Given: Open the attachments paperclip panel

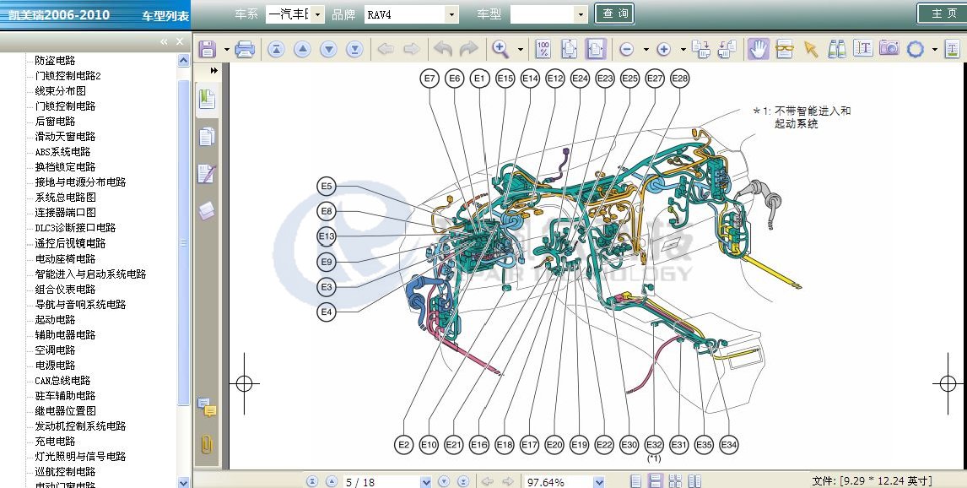Looking at the screenshot, I should pyautogui.click(x=207, y=444).
